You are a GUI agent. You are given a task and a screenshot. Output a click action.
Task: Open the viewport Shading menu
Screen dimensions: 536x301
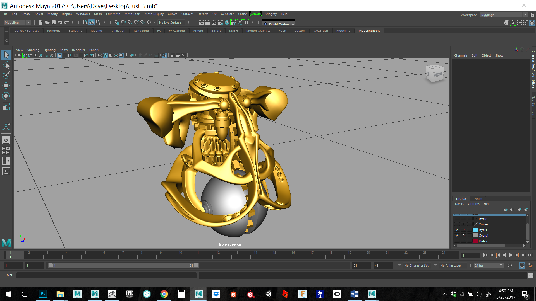pyautogui.click(x=33, y=50)
